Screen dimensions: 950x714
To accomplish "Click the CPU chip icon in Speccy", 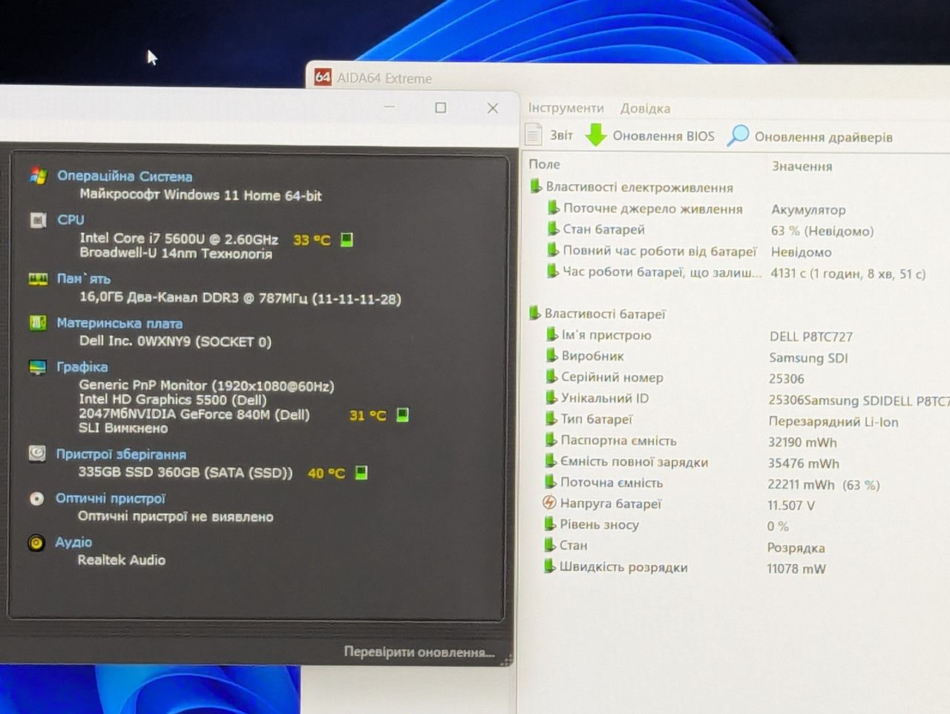I will pos(38,220).
